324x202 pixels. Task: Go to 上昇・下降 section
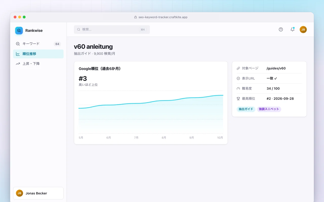click(x=38, y=64)
